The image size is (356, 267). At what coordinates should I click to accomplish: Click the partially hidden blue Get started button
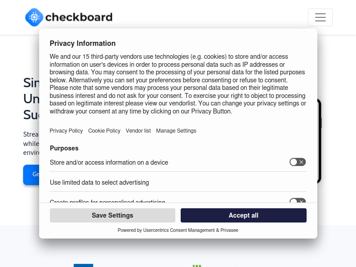click(x=31, y=174)
